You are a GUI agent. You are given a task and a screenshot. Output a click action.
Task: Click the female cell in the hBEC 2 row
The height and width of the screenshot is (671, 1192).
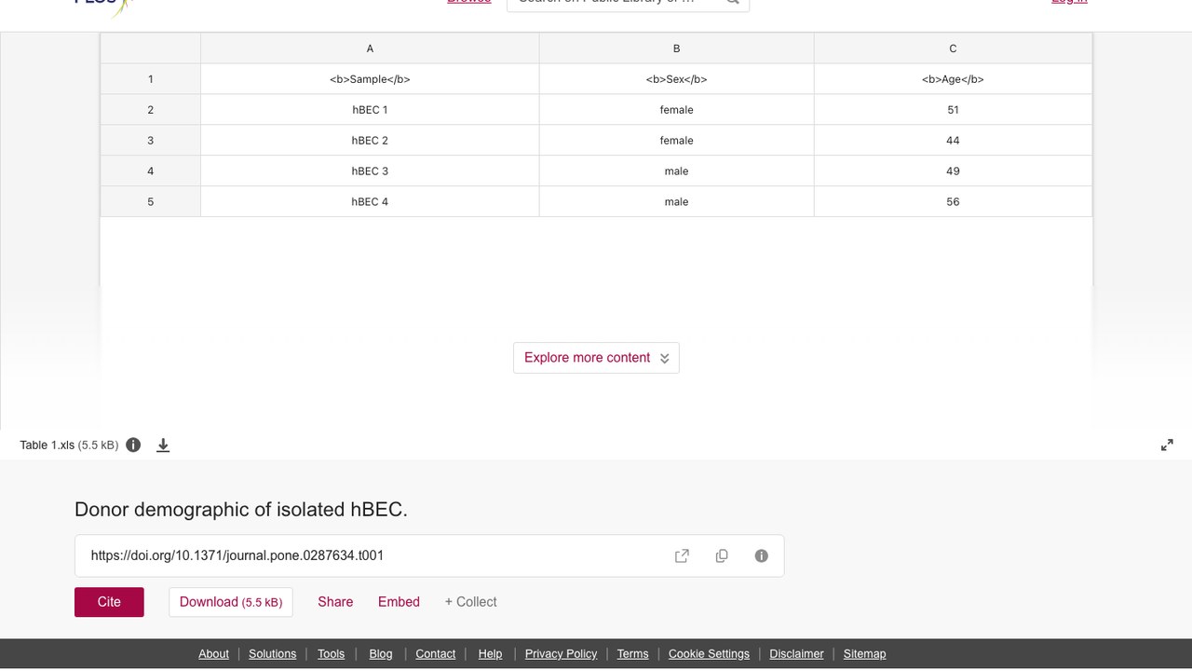pos(676,141)
